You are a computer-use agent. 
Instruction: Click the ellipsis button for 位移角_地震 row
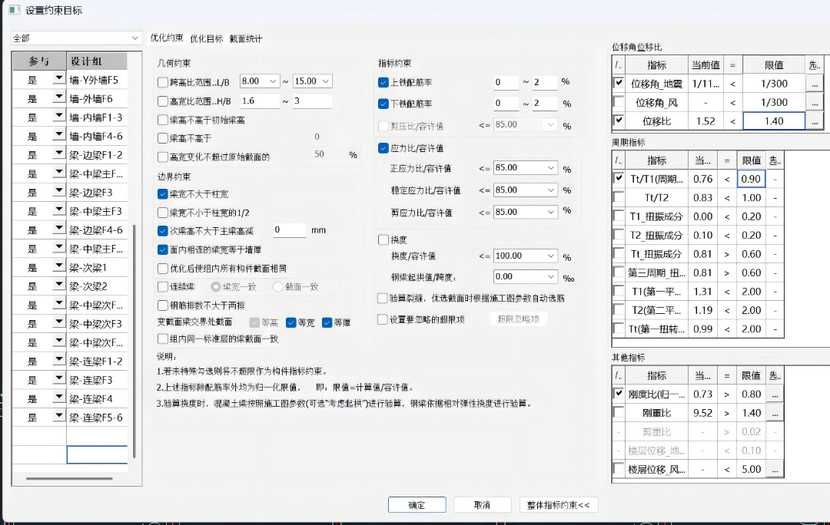[814, 84]
